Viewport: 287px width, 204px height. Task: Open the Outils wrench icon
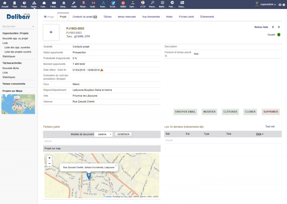74,3
